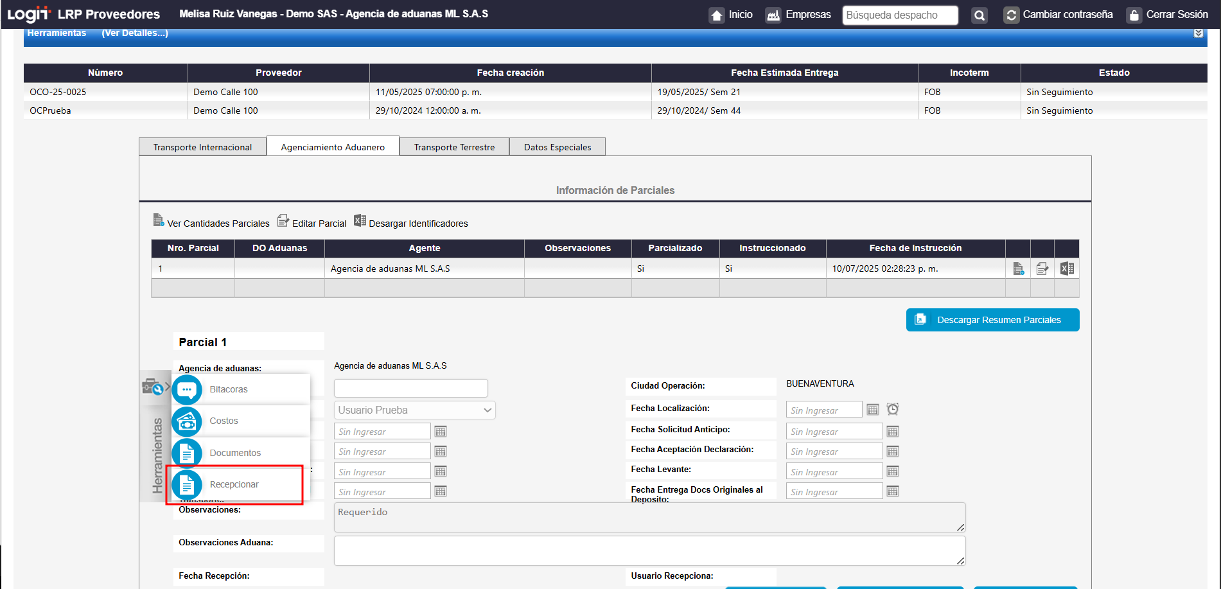Click the Ver Cantidades Parciales link
The height and width of the screenshot is (589, 1221).
coord(218,224)
